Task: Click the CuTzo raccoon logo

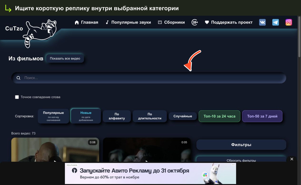Action: pyautogui.click(x=40, y=33)
